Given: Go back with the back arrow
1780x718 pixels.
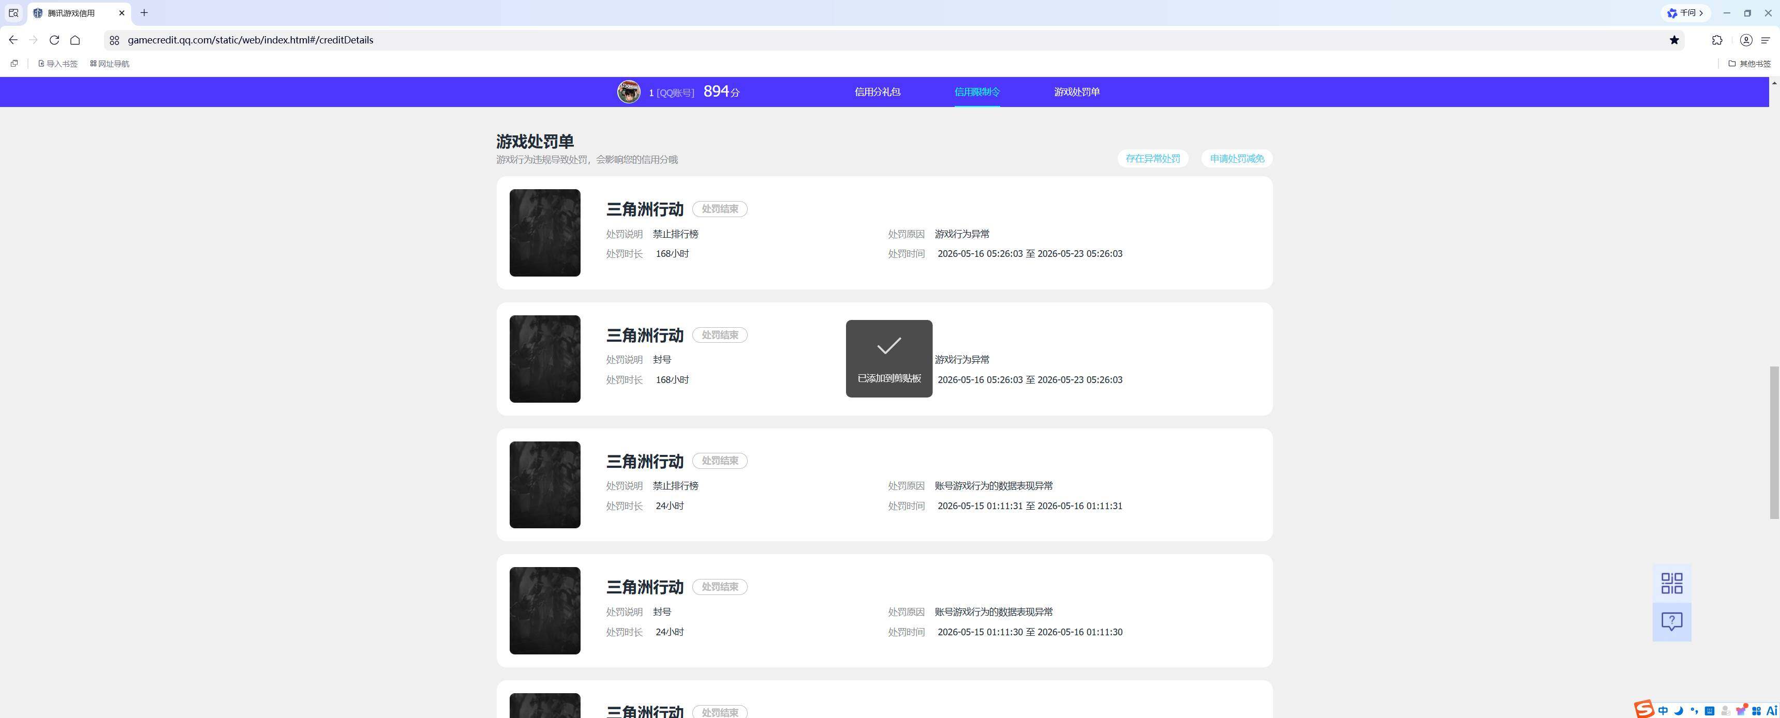Looking at the screenshot, I should [x=13, y=40].
